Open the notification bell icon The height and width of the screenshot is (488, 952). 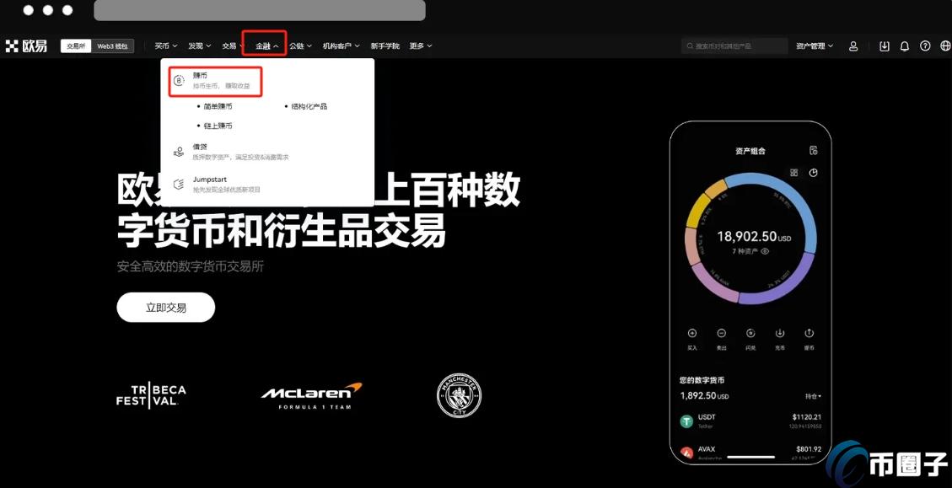pos(905,46)
